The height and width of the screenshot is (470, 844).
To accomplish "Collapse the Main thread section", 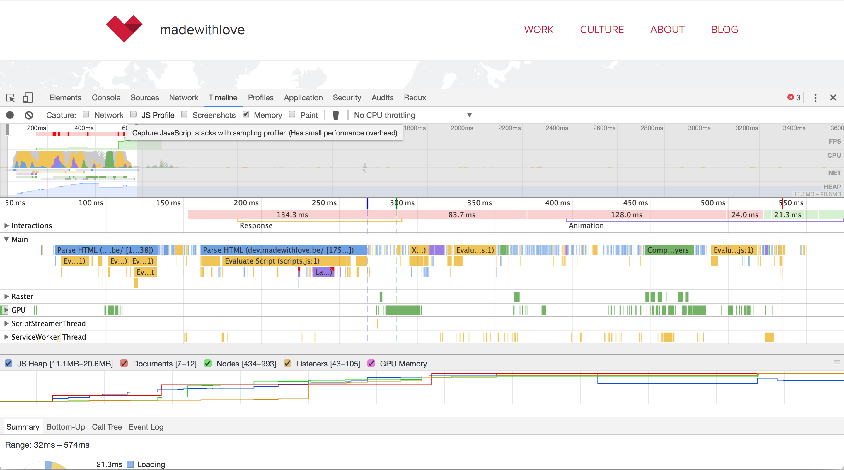I will 6,240.
